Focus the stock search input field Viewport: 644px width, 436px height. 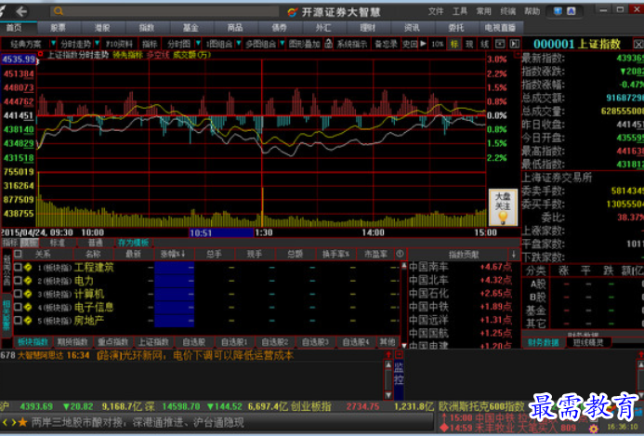point(164,11)
